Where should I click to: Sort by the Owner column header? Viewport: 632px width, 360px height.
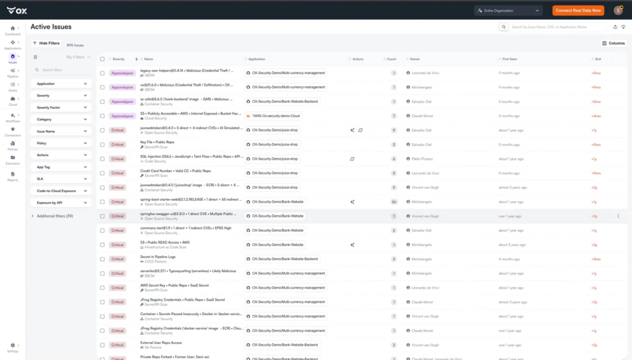(x=415, y=59)
